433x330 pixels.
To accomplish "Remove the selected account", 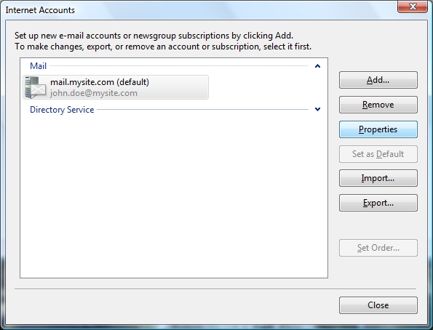I will (x=378, y=105).
